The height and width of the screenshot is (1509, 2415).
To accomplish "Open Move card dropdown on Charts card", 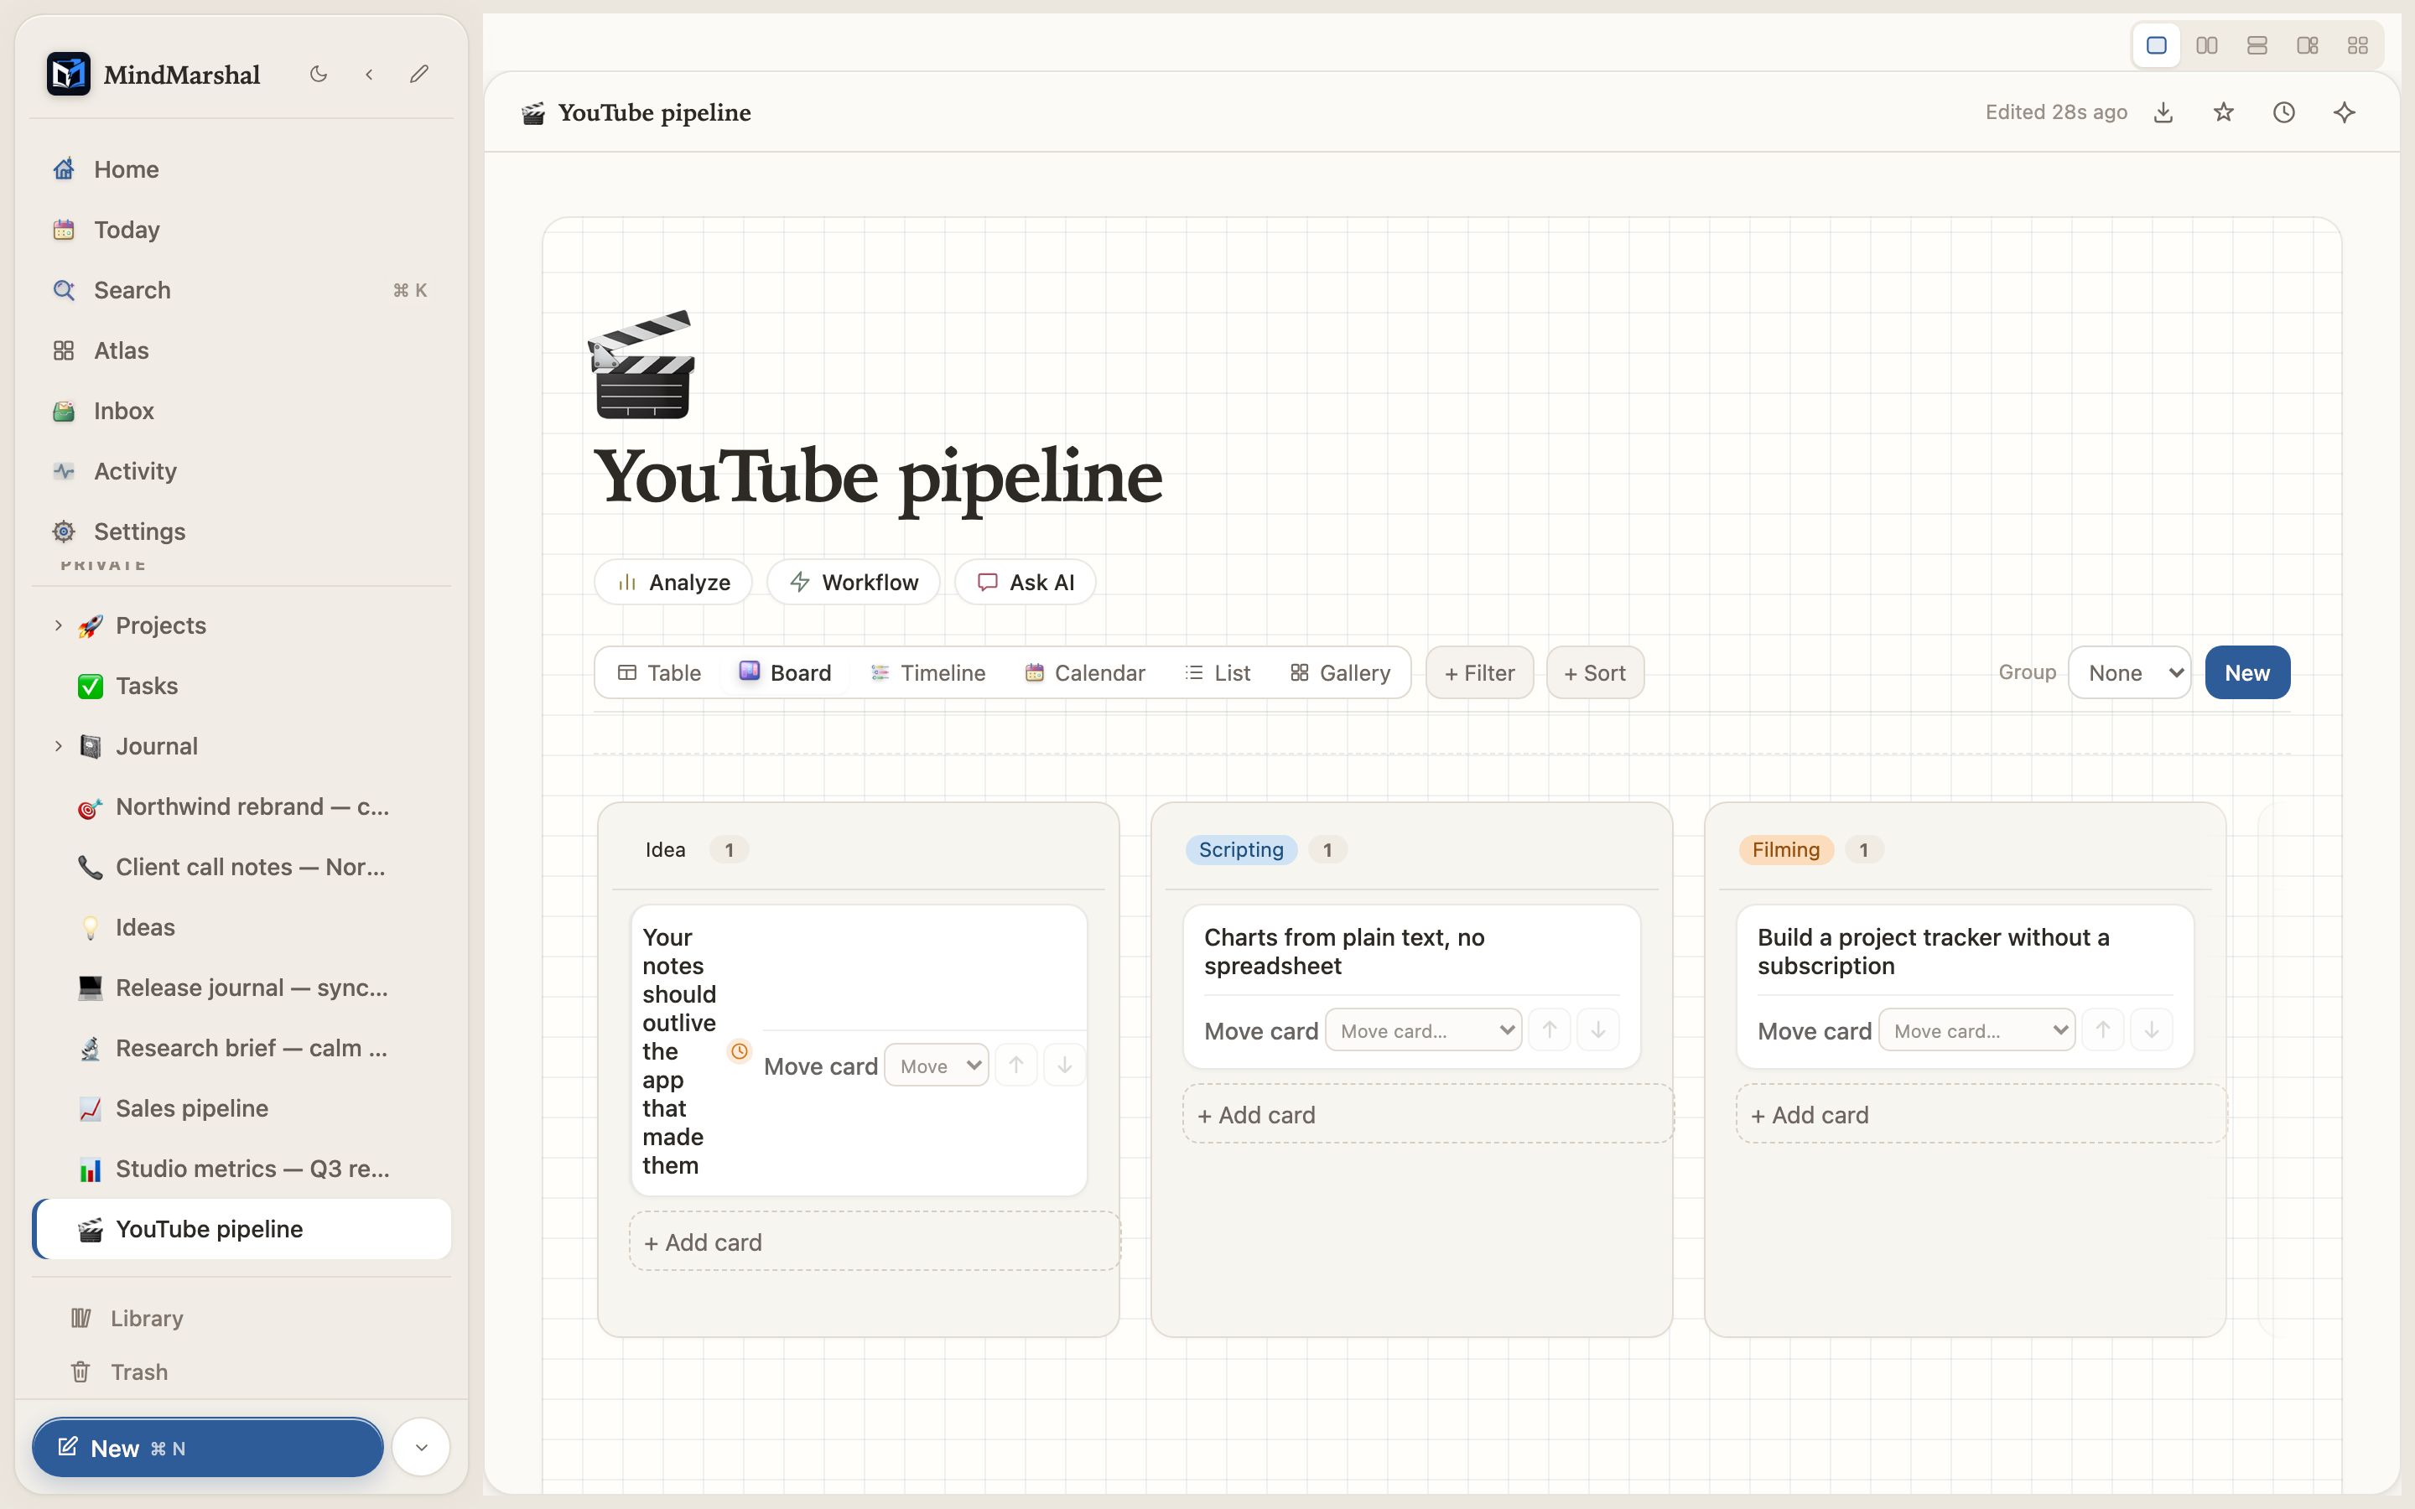I will click(1424, 1031).
